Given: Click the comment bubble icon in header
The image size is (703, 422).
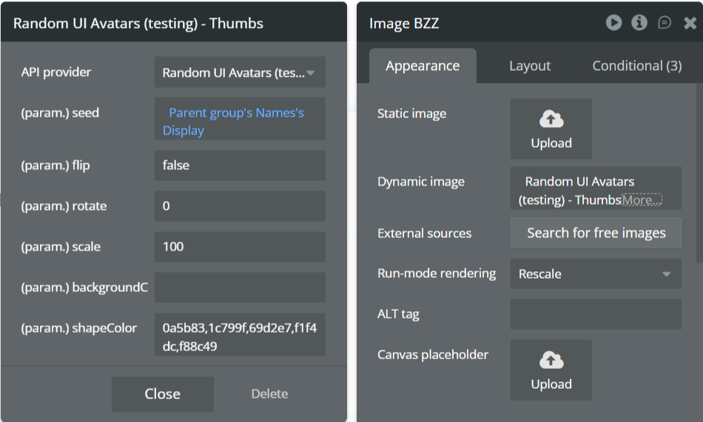Looking at the screenshot, I should [665, 23].
